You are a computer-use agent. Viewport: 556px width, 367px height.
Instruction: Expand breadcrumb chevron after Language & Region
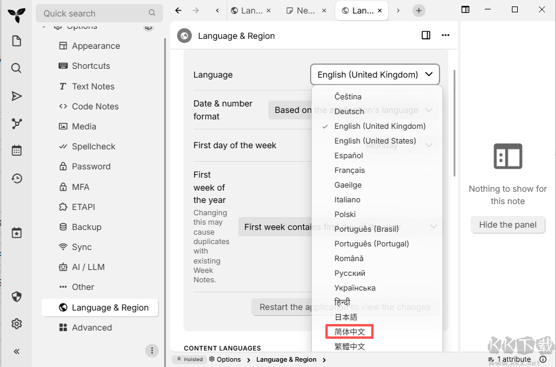(324, 359)
